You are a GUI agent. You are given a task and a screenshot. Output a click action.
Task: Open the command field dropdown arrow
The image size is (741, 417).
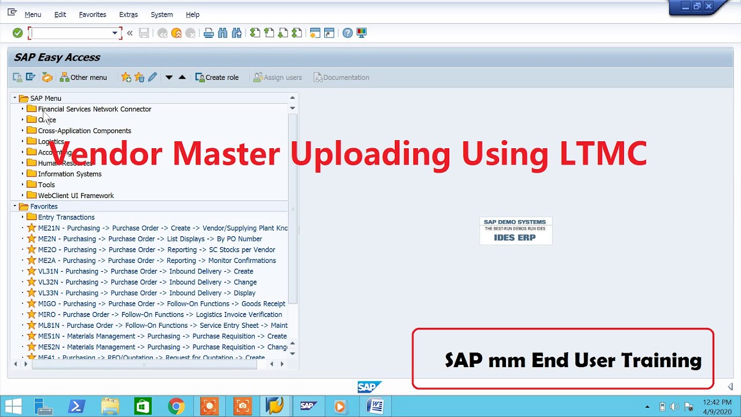pos(115,33)
